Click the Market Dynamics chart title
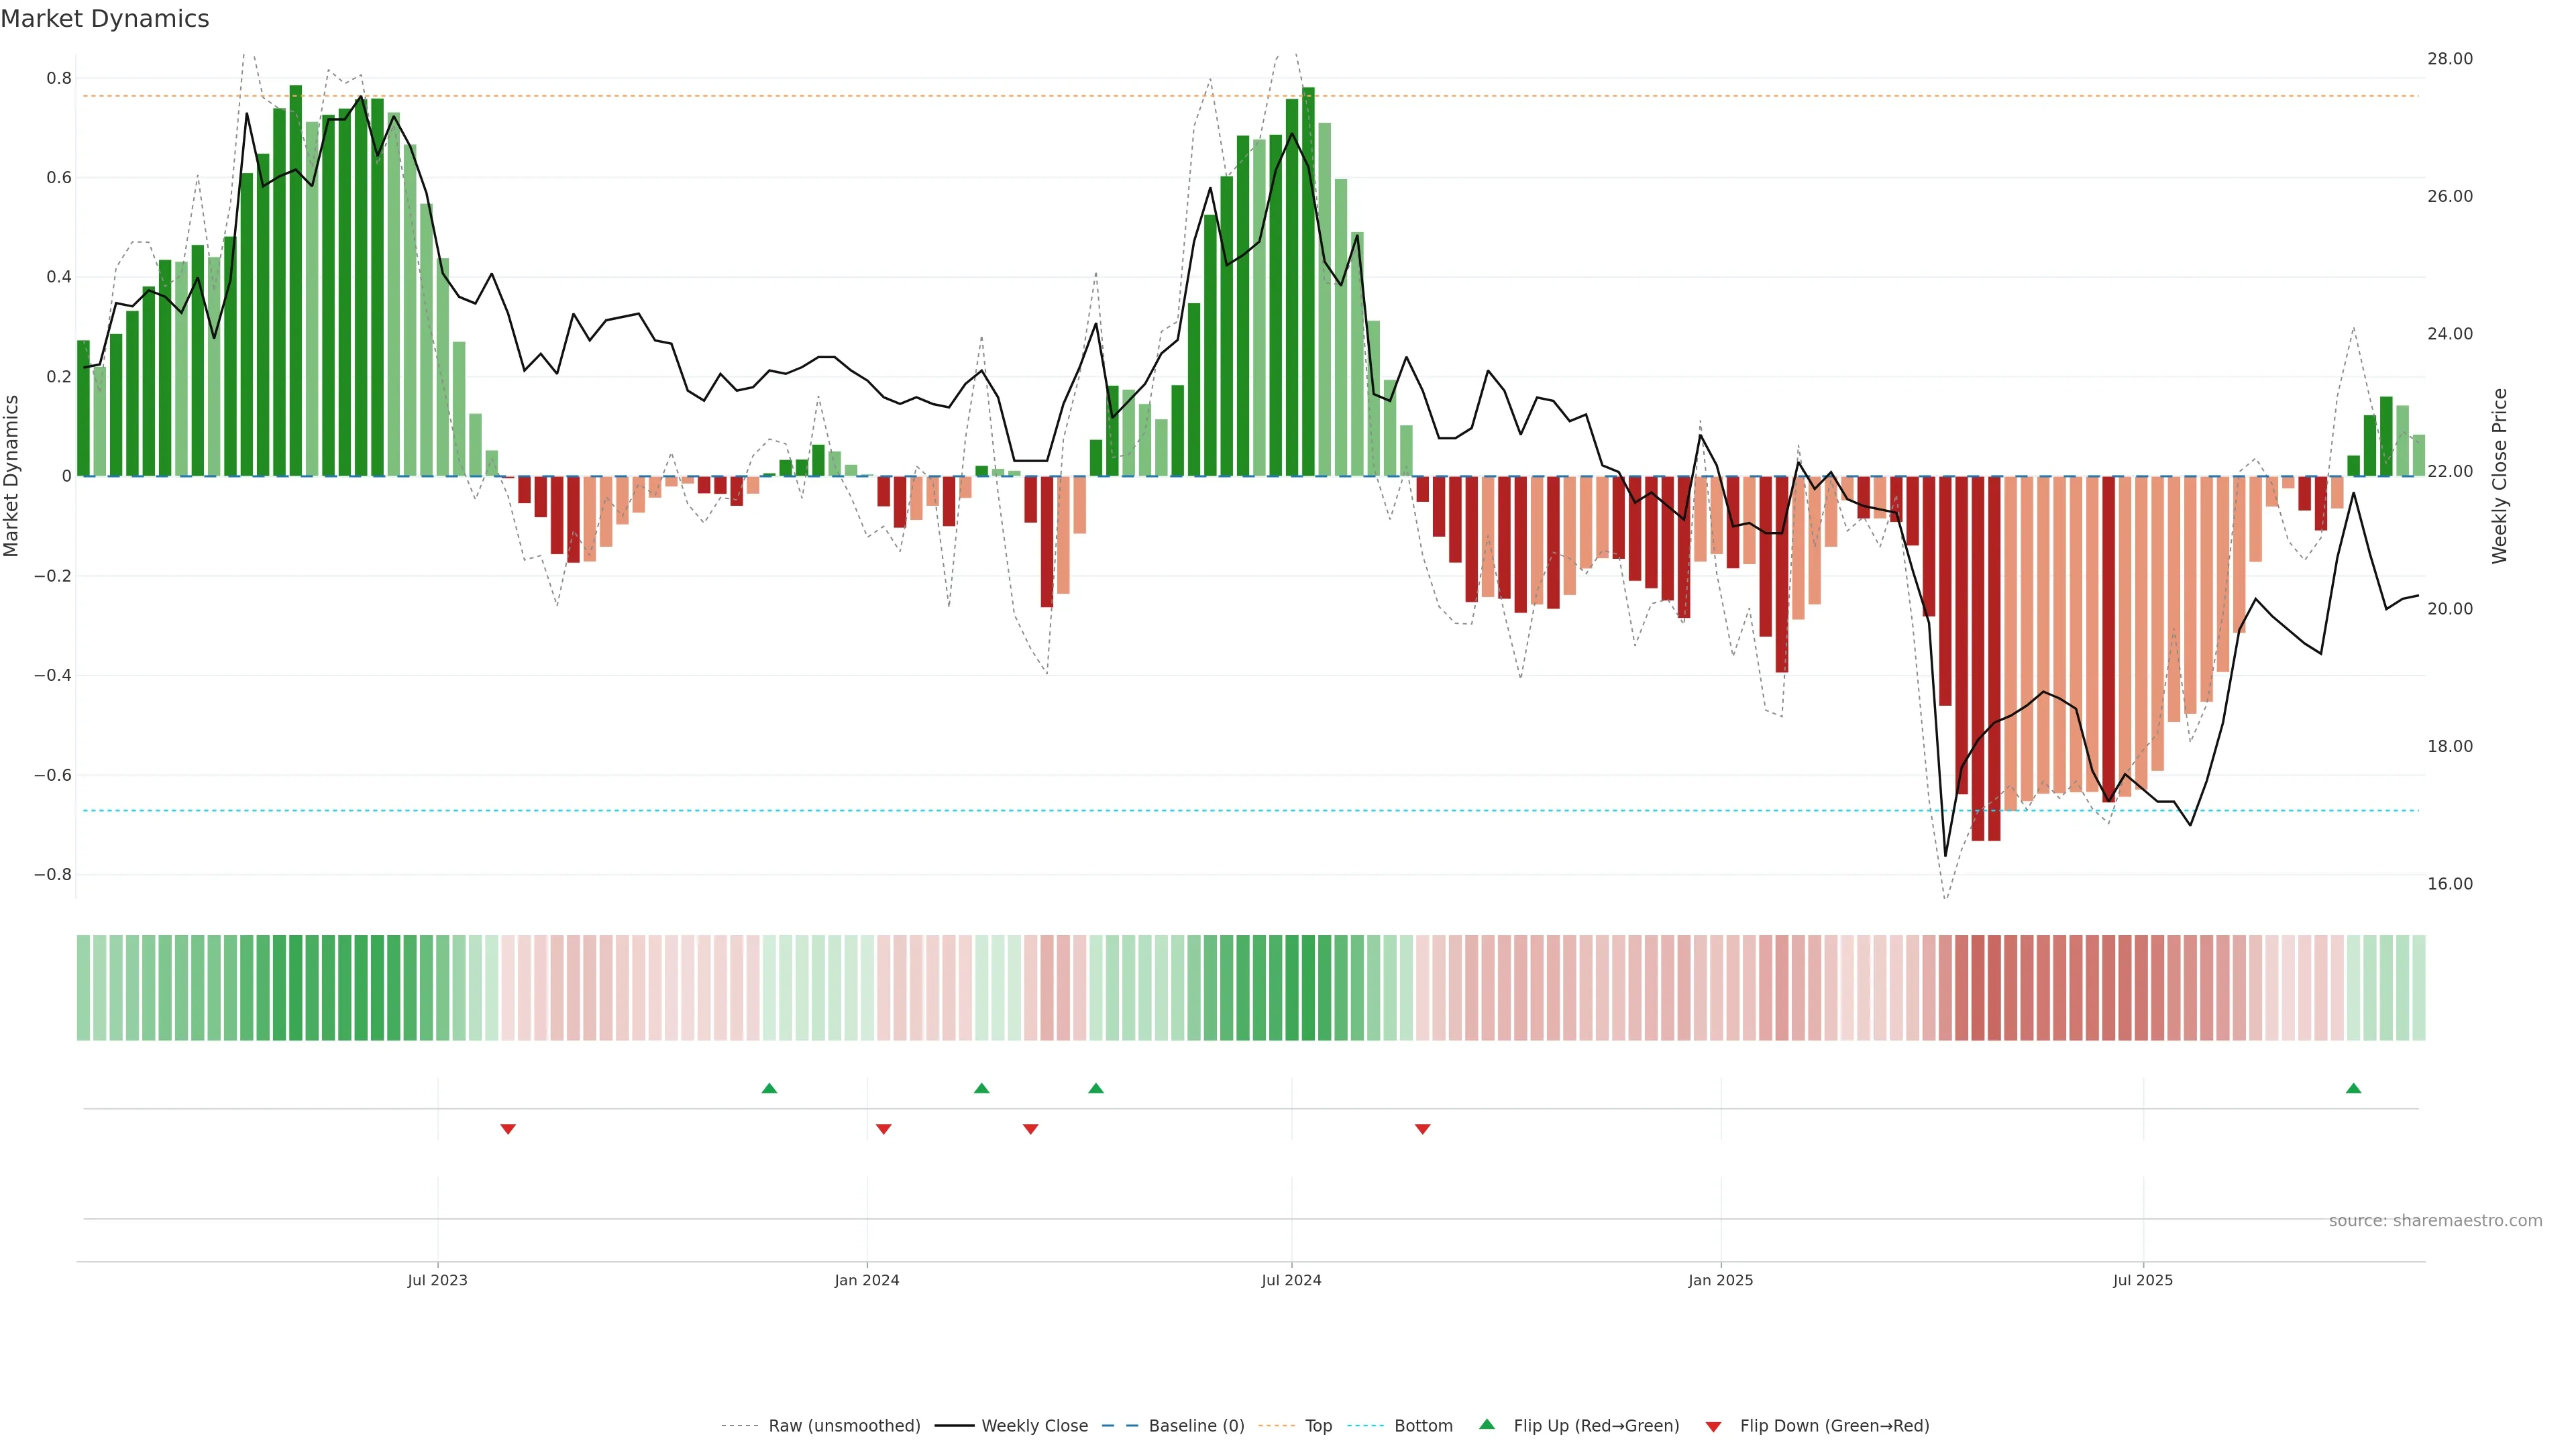This screenshot has height=1449, width=2576. point(105,19)
